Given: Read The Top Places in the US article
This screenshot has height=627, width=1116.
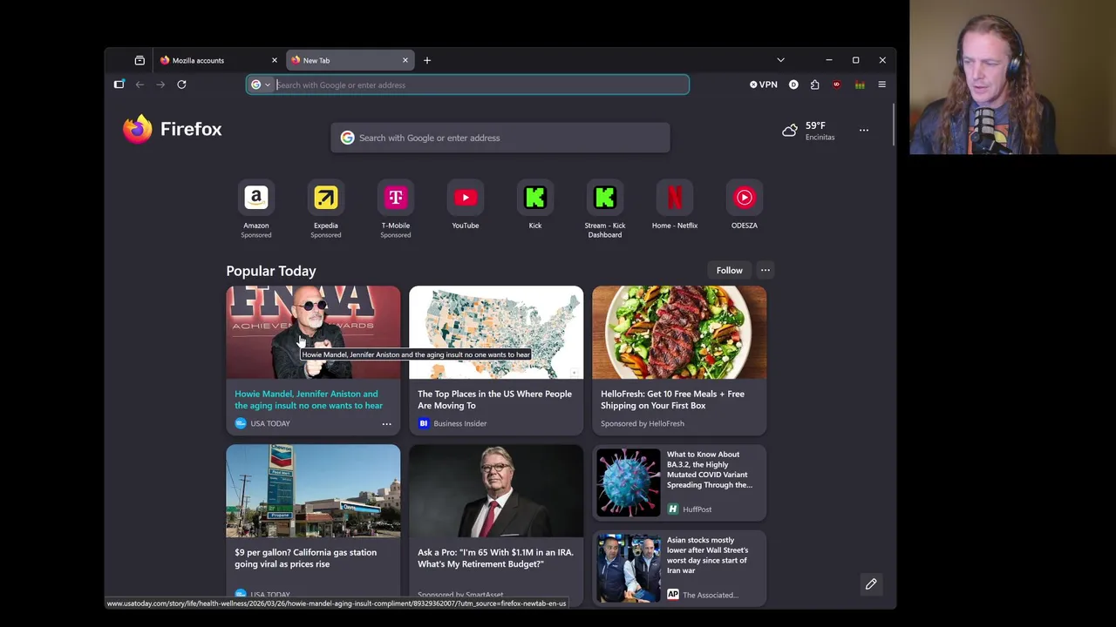Looking at the screenshot, I should [x=494, y=400].
